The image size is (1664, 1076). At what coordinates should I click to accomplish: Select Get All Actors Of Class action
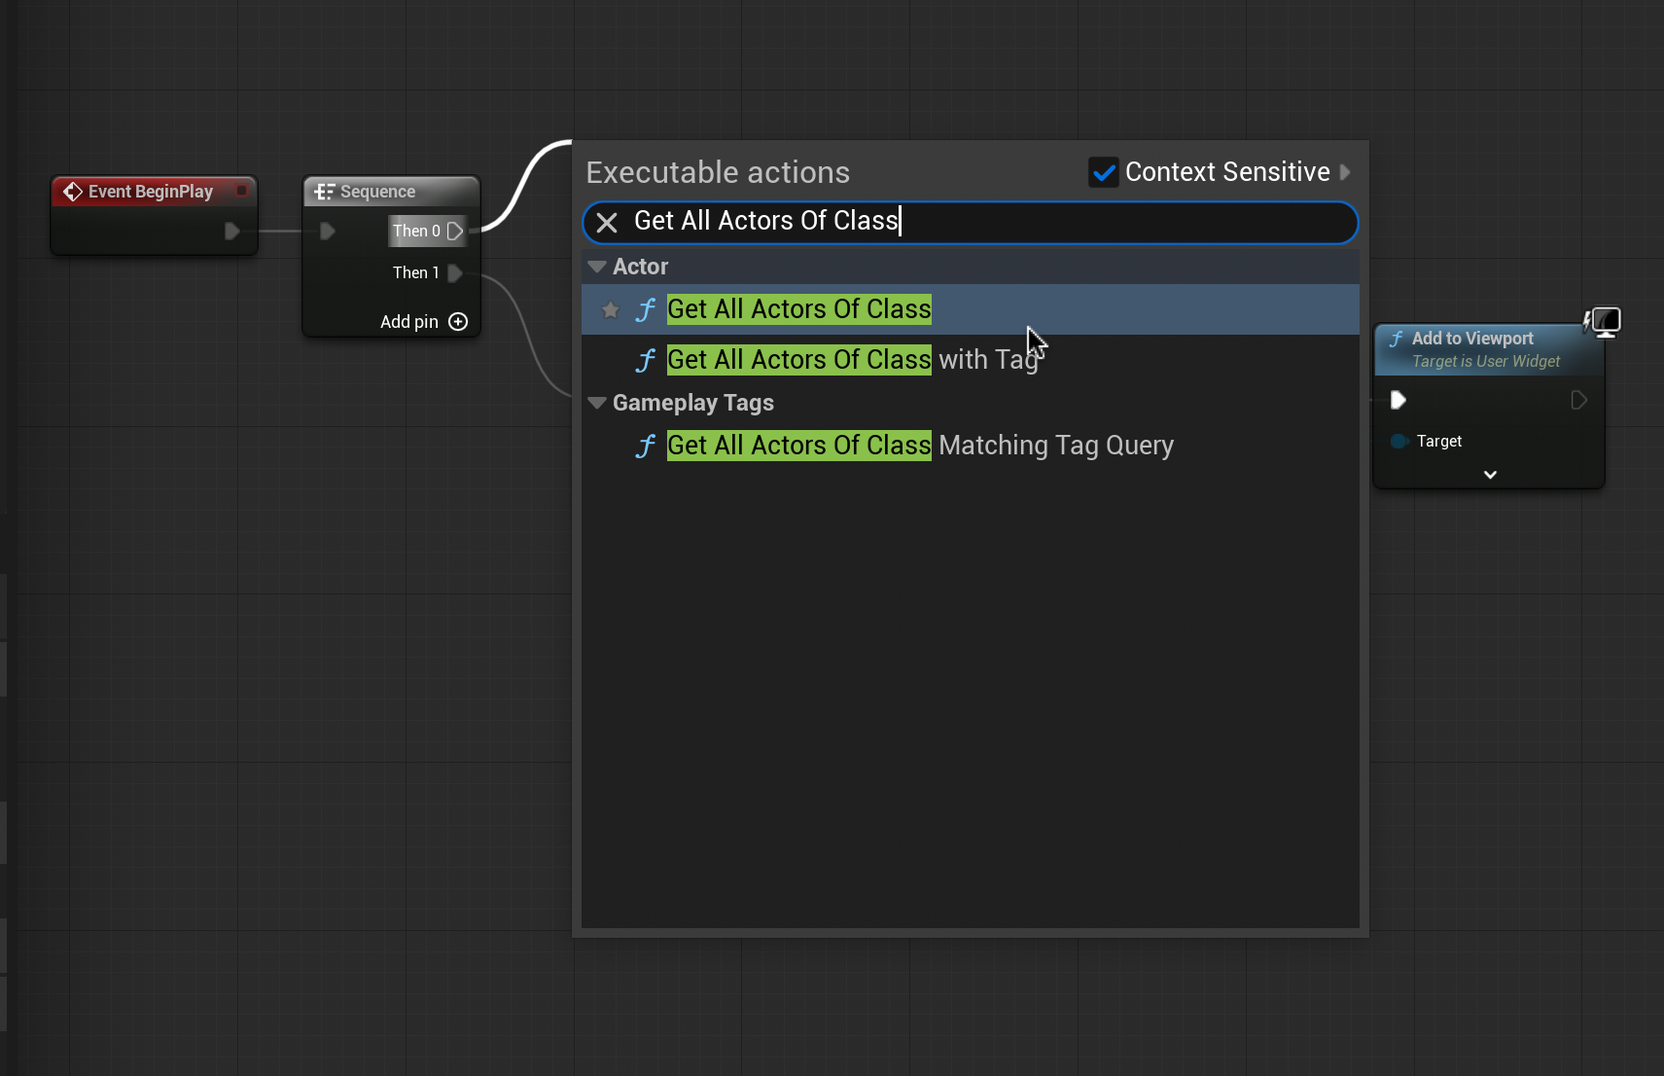coord(798,309)
